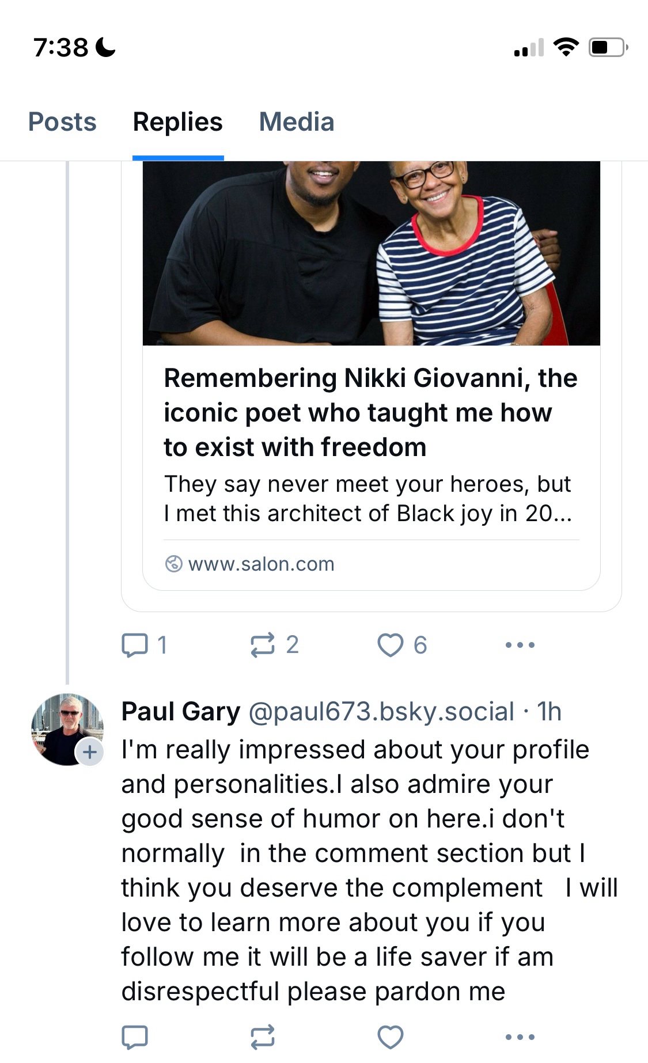Open the Remembering Nikki Giovanni article headline
648x1063 pixels.
tap(370, 412)
